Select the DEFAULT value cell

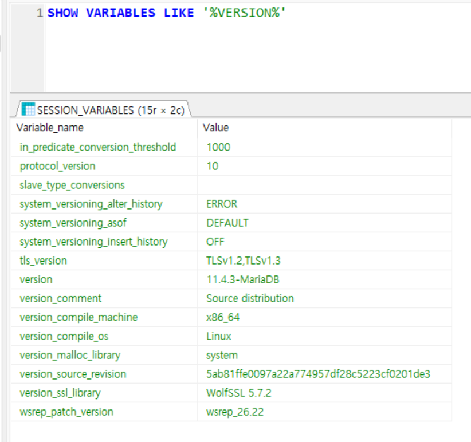tap(324, 223)
